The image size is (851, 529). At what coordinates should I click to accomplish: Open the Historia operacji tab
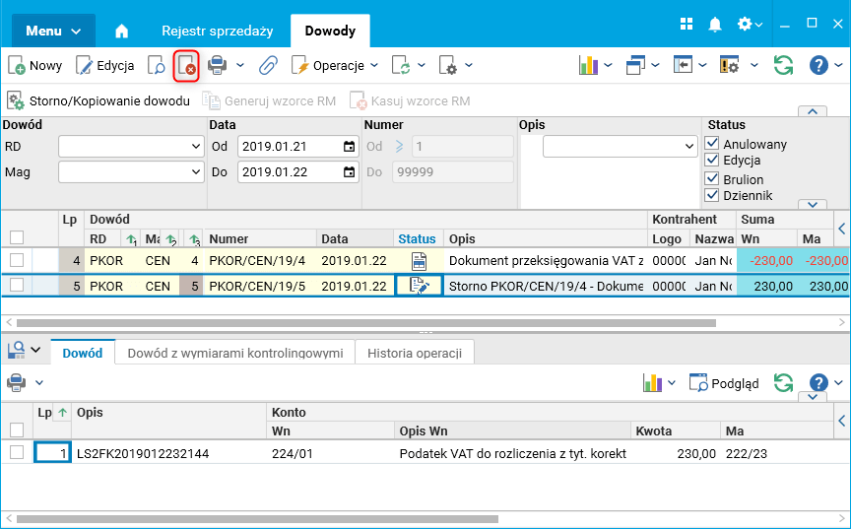(x=415, y=353)
